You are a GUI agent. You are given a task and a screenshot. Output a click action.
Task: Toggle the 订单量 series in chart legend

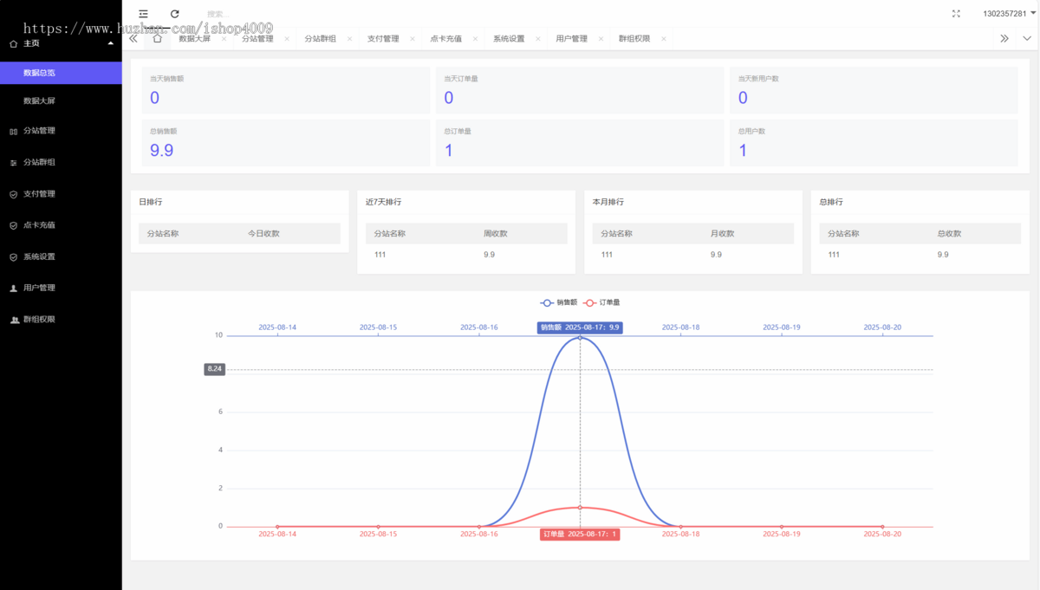[601, 302]
